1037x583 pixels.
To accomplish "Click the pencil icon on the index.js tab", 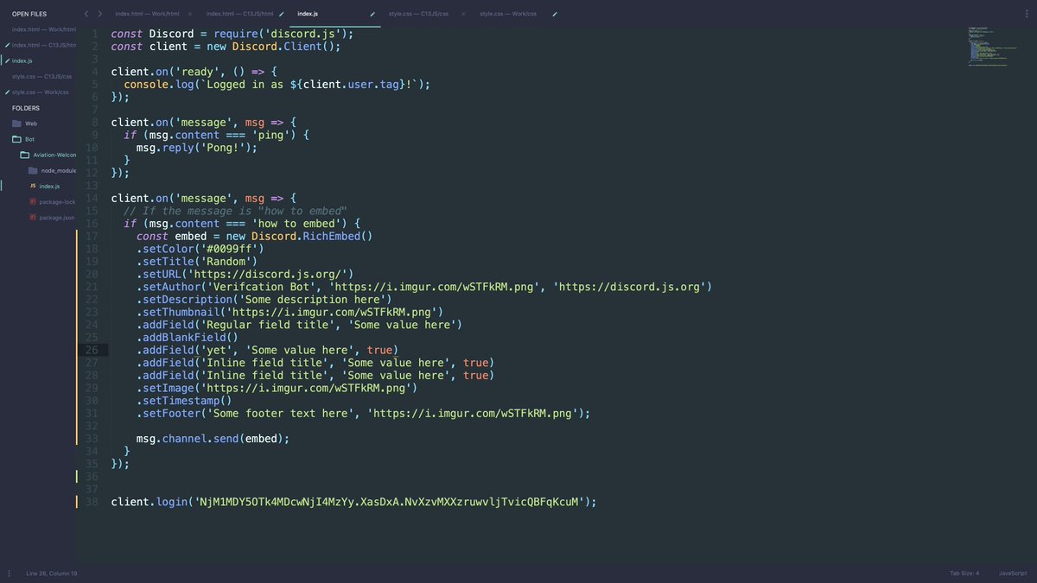I will coord(372,14).
